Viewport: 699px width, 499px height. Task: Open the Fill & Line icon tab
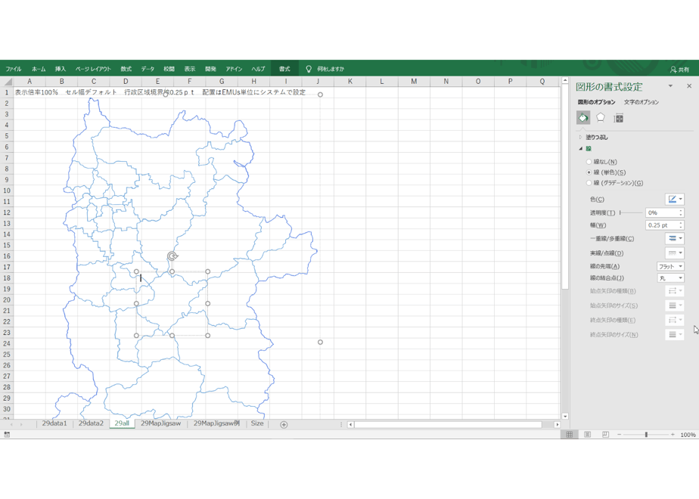(x=583, y=118)
